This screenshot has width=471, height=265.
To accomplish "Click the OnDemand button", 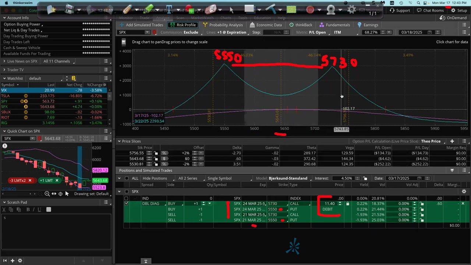I will pyautogui.click(x=453, y=18).
